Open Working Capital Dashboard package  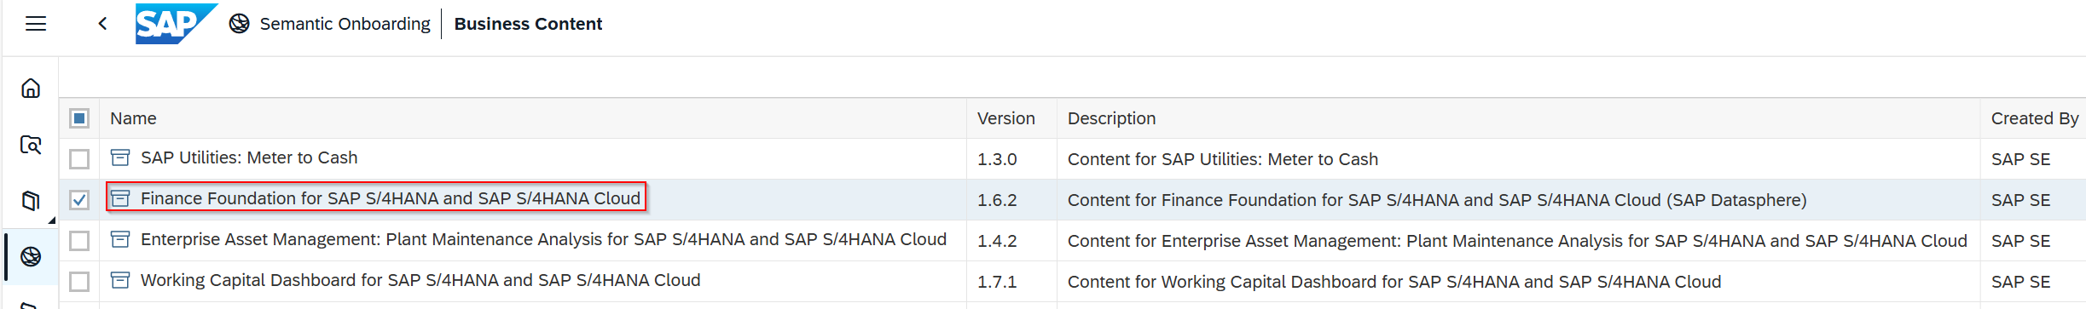tap(420, 280)
